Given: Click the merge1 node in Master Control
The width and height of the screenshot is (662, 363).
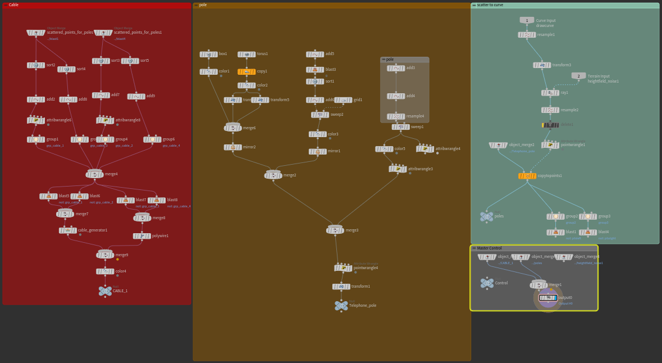Looking at the screenshot, I should tap(538, 285).
